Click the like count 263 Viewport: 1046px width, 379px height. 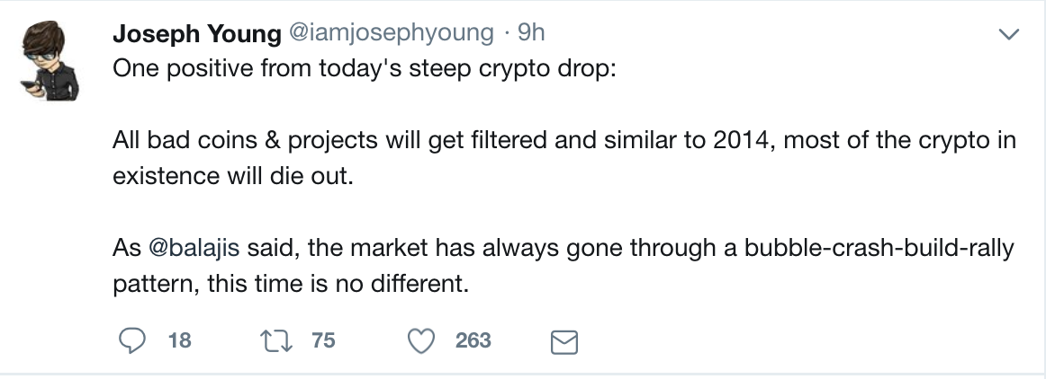473,340
